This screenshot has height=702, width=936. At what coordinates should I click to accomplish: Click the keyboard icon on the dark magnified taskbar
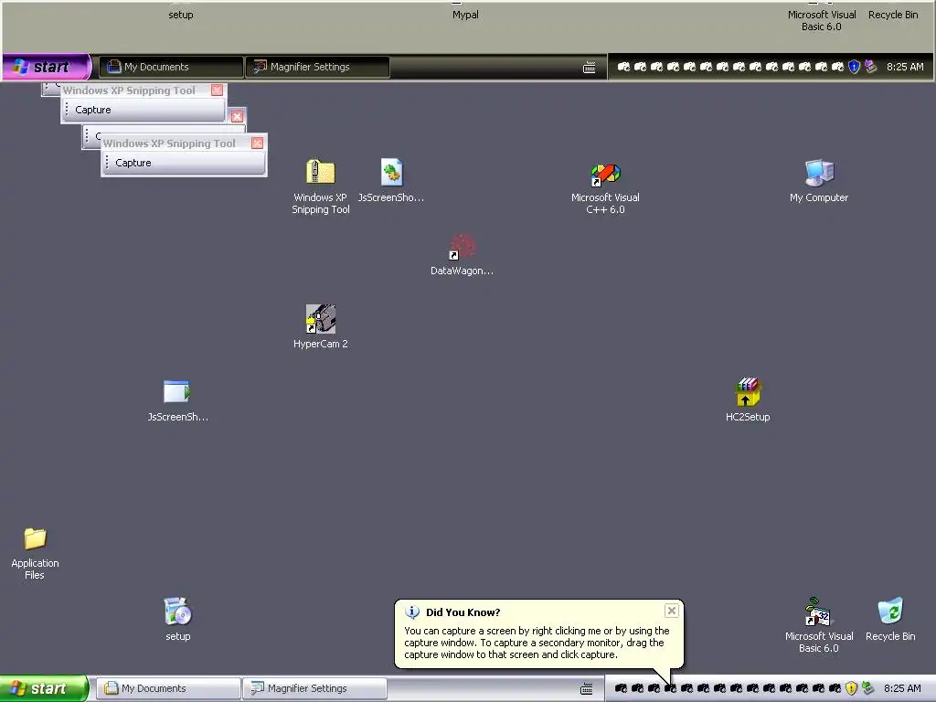tap(590, 68)
